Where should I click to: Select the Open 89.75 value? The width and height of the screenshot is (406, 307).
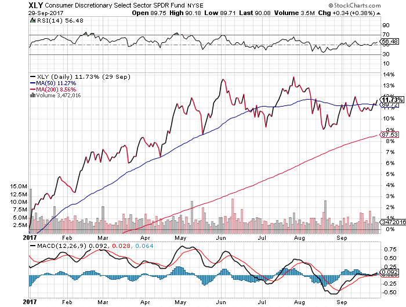[x=149, y=13]
